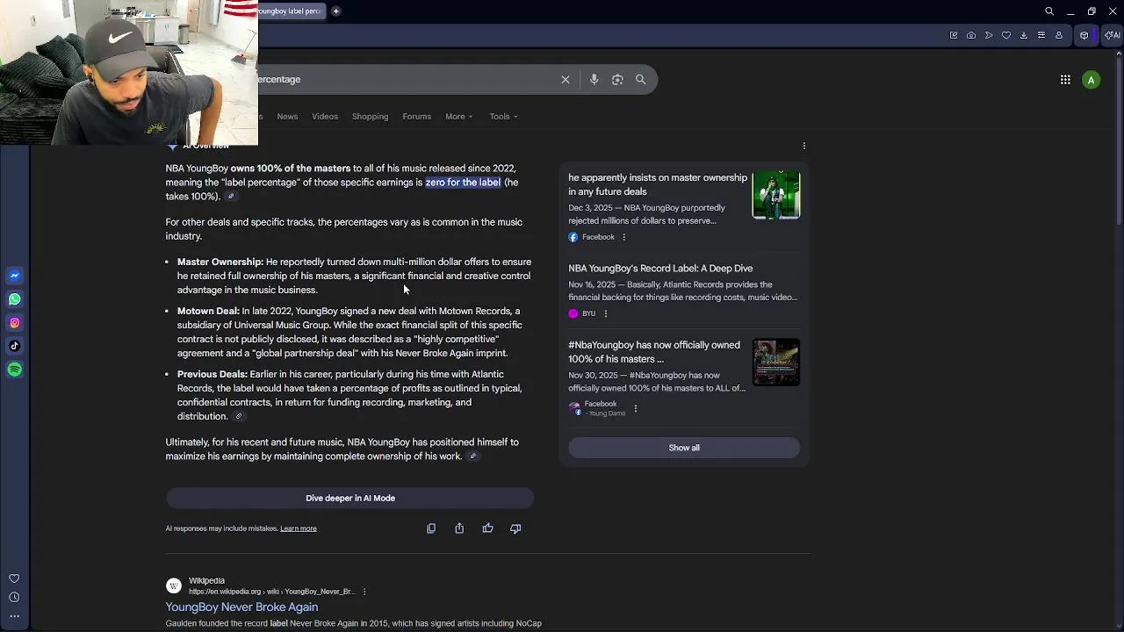The width and height of the screenshot is (1124, 632).
Task: Open extensions cube icon
Action: (x=1084, y=35)
